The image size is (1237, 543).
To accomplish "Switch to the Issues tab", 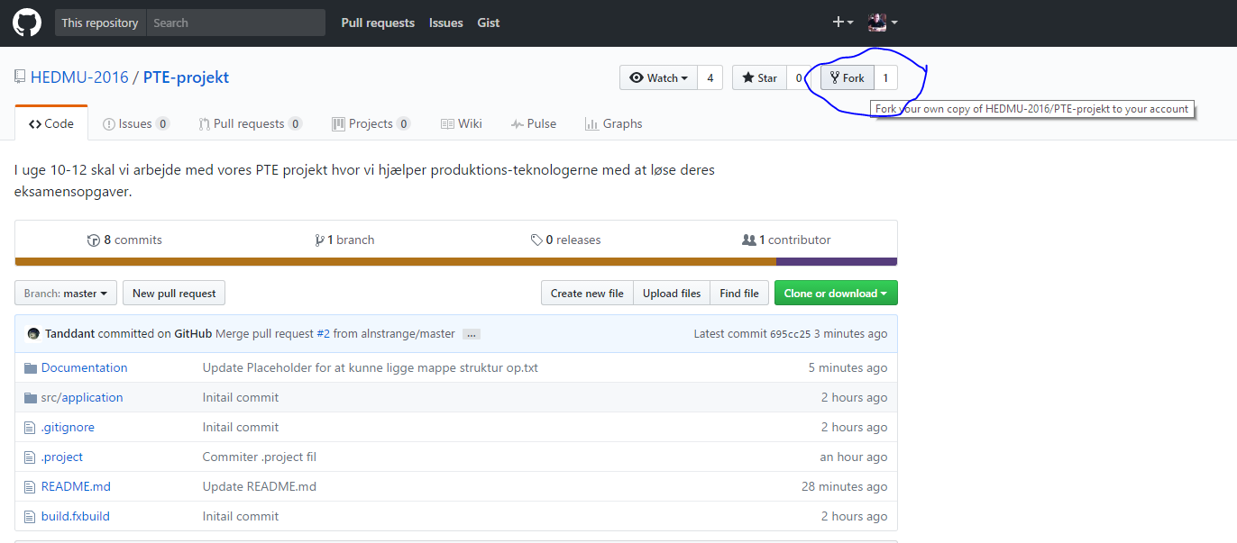I will [135, 123].
